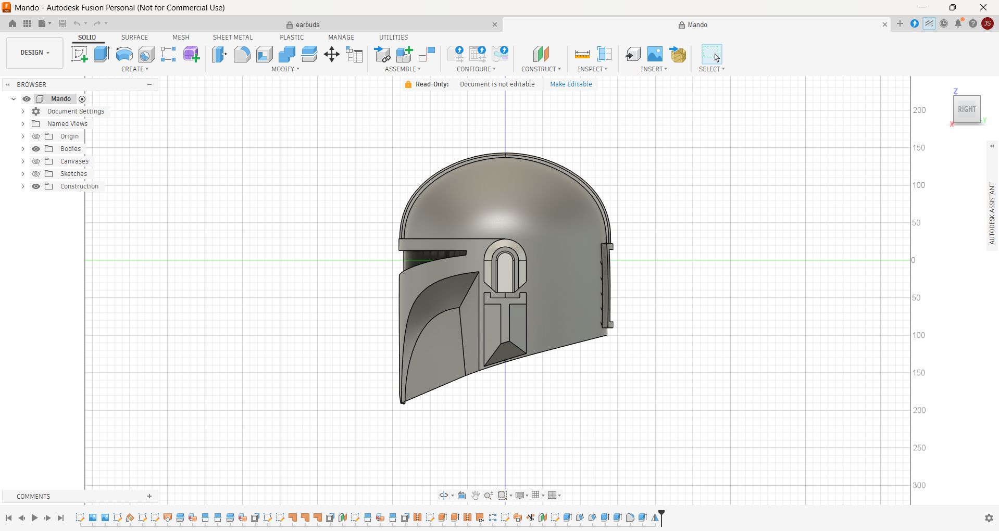
Task: Select the Measure tool
Action: click(x=582, y=54)
